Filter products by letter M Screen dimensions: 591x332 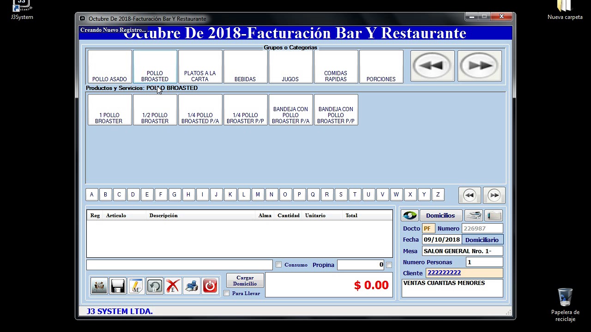pos(258,195)
